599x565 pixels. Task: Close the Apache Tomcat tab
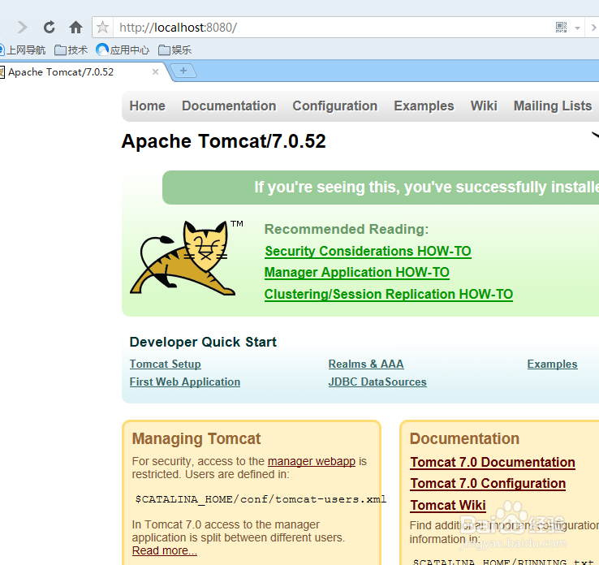(155, 71)
